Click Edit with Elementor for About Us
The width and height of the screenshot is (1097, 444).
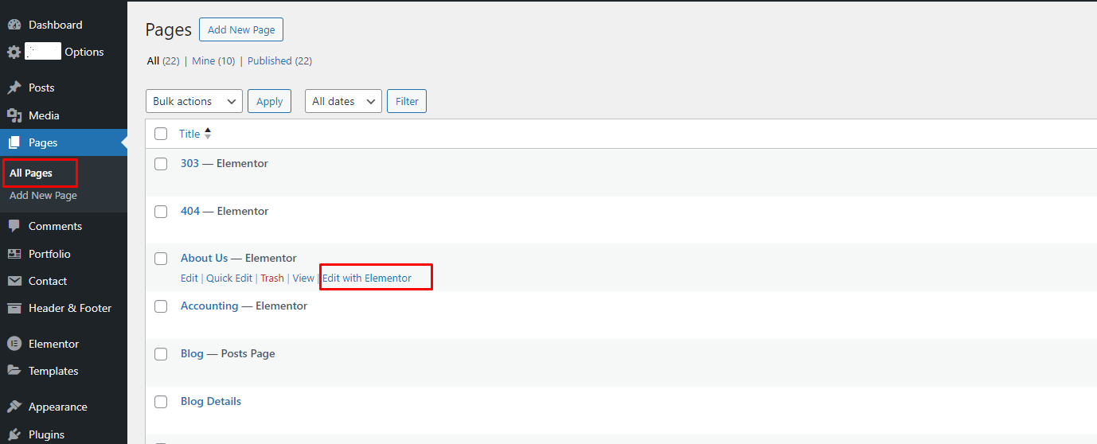[367, 278]
